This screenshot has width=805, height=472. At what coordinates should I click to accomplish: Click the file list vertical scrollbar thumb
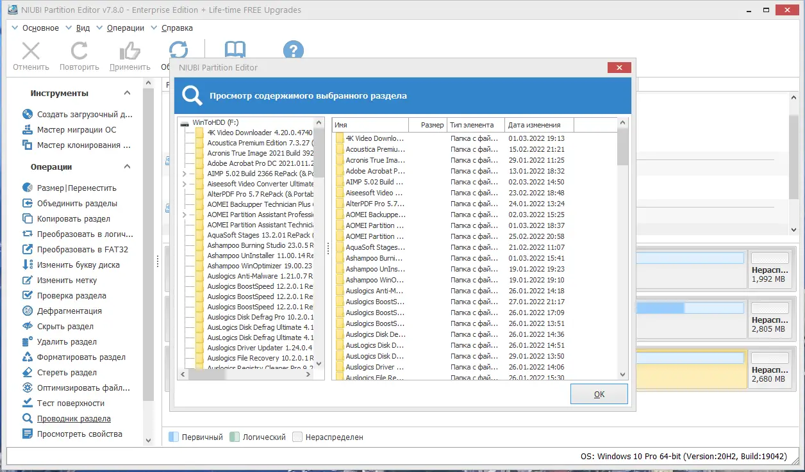(x=622, y=147)
